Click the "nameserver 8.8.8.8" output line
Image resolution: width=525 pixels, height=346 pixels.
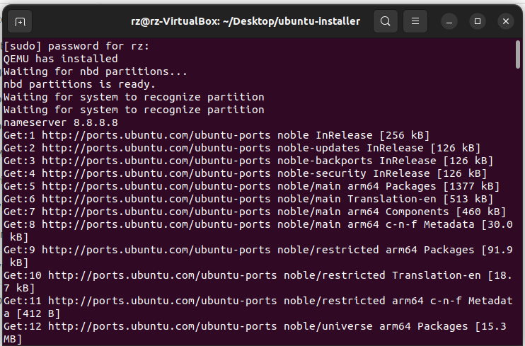pyautogui.click(x=61, y=122)
